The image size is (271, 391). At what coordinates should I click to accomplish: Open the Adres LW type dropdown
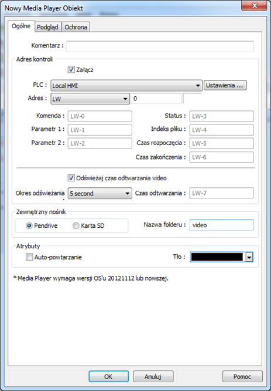(90, 99)
